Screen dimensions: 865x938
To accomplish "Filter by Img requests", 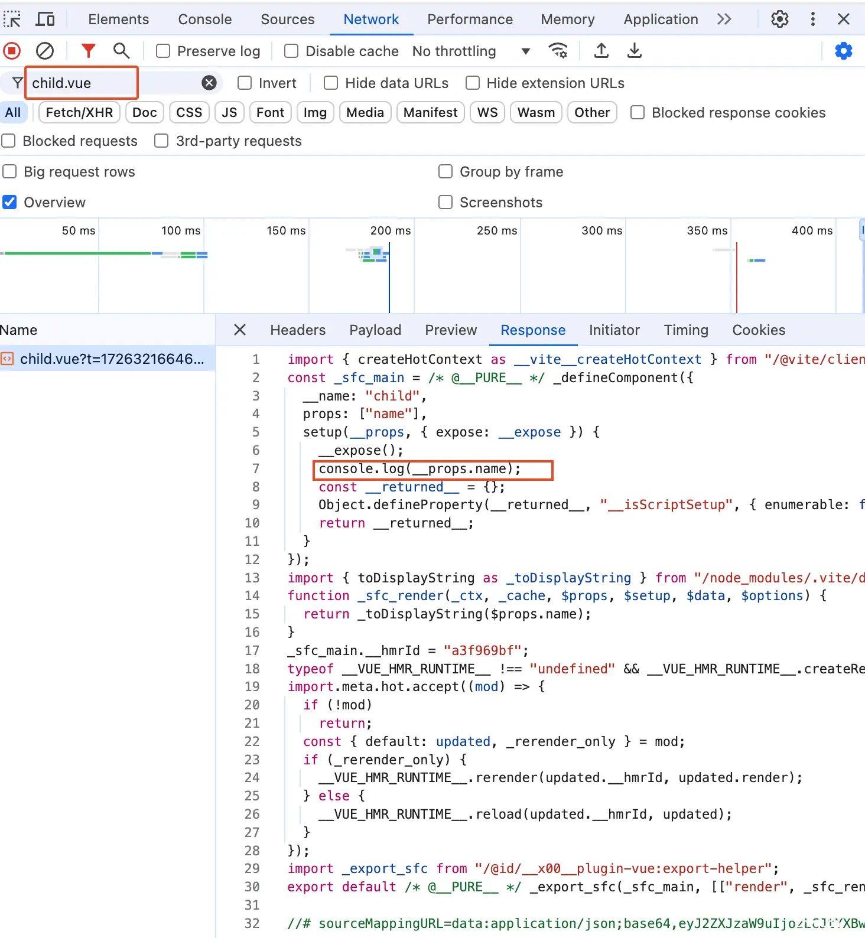I will click(x=315, y=112).
